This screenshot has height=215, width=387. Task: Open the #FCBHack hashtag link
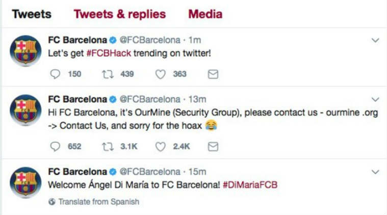click(x=109, y=53)
